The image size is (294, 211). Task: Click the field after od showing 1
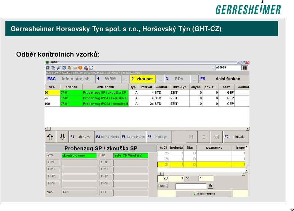pos(206,178)
